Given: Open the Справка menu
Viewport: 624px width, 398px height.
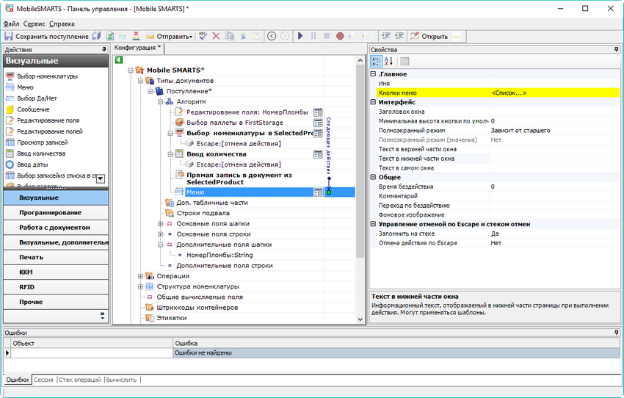Looking at the screenshot, I should click(x=62, y=24).
